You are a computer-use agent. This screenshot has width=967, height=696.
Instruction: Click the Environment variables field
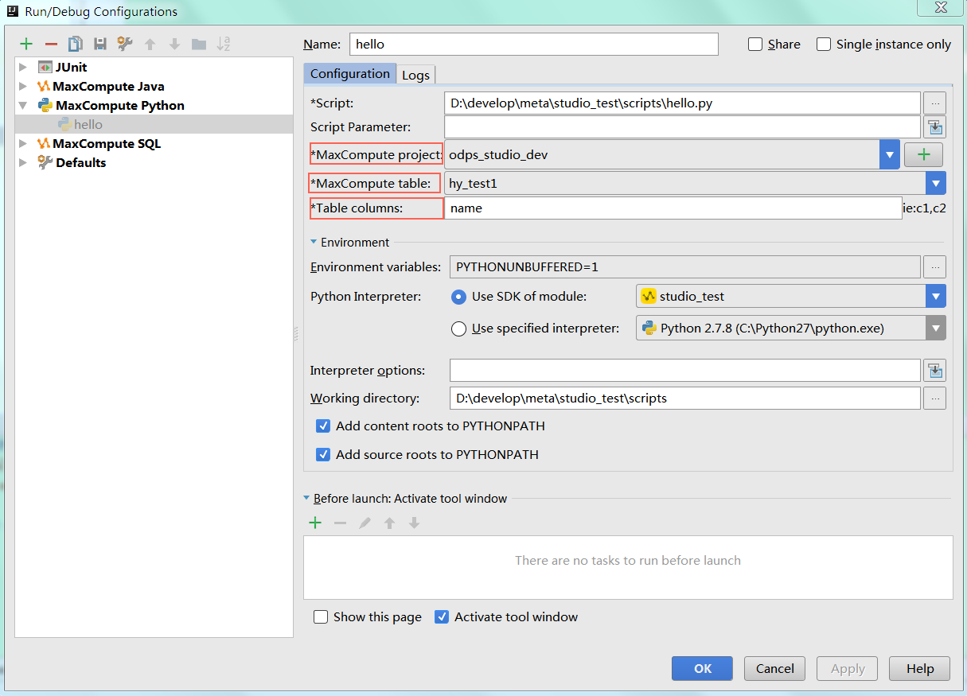tap(685, 267)
